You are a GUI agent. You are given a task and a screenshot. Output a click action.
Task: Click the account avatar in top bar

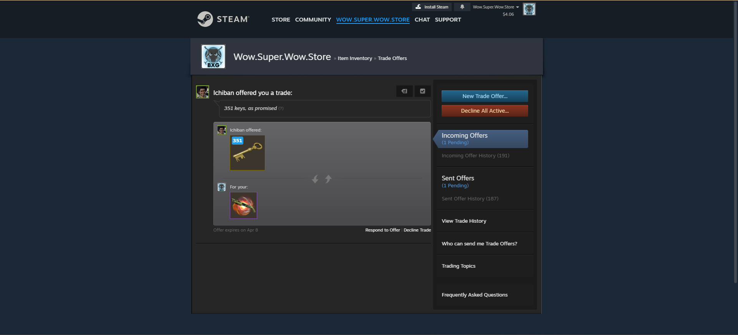[x=529, y=9]
